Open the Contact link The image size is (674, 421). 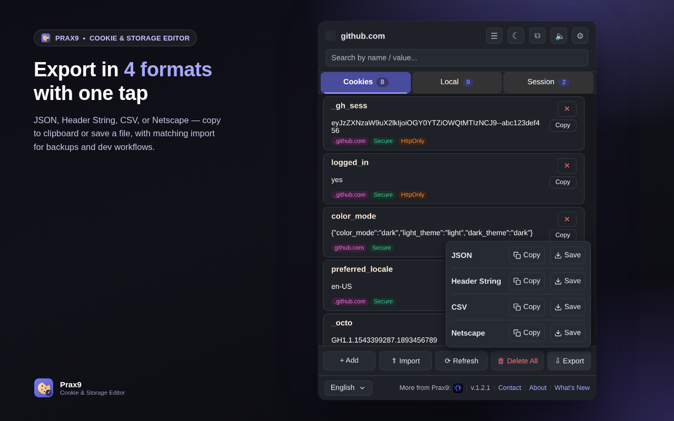click(x=510, y=388)
